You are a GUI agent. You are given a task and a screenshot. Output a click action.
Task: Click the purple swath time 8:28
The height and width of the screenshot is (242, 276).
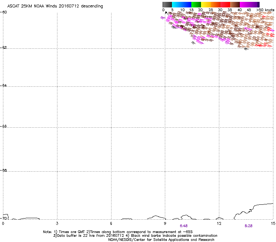248,226
